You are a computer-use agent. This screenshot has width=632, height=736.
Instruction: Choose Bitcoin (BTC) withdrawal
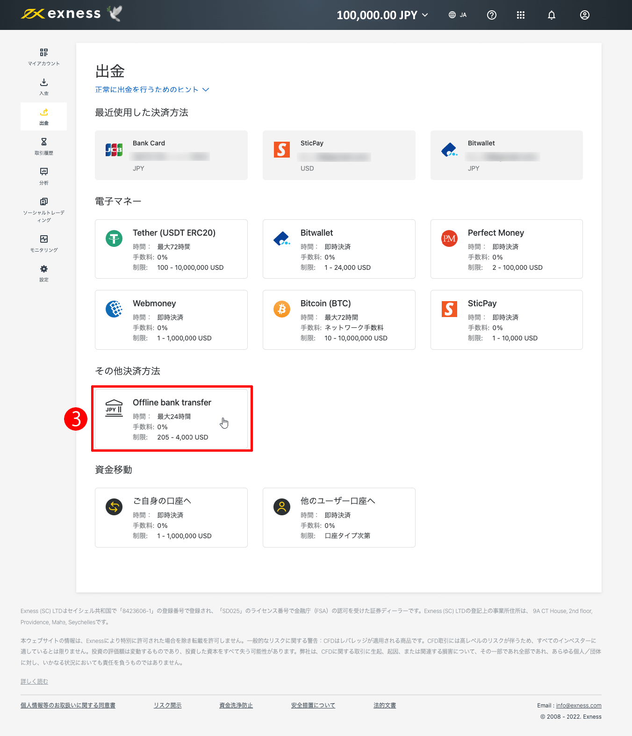(339, 320)
